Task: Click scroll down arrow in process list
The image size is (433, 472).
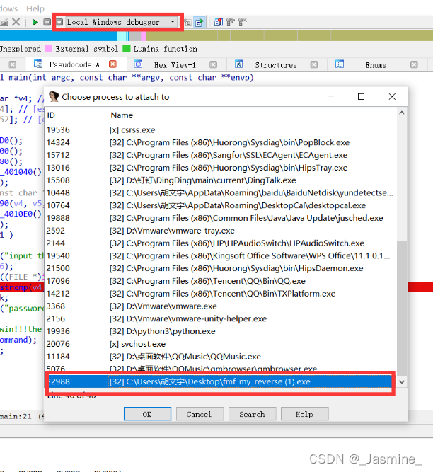Action: 402,382
